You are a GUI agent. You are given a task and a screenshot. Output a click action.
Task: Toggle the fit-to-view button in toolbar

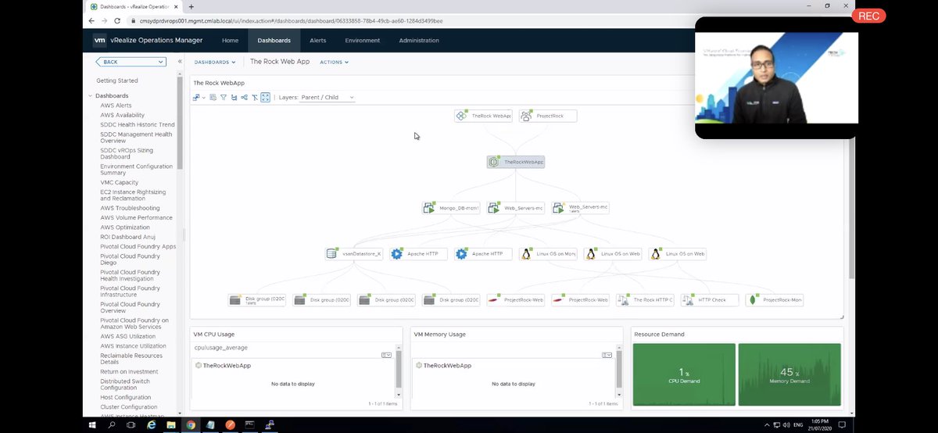pyautogui.click(x=266, y=98)
